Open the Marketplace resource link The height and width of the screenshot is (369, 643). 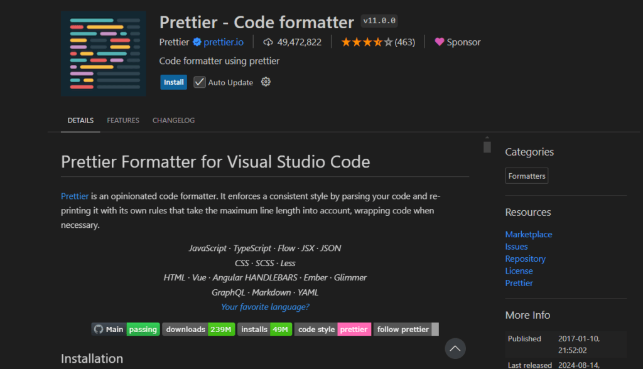coord(529,235)
